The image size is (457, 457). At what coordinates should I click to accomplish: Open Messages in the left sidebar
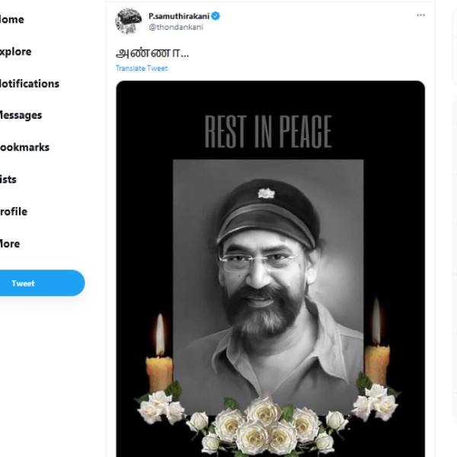(21, 116)
